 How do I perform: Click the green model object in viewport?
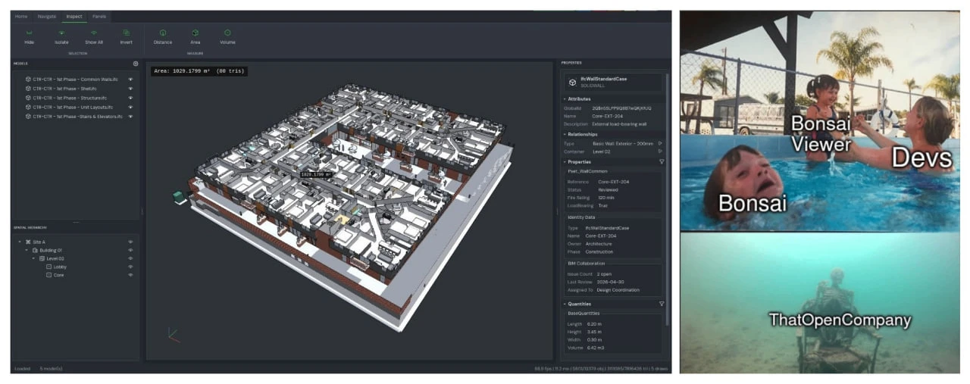click(178, 197)
